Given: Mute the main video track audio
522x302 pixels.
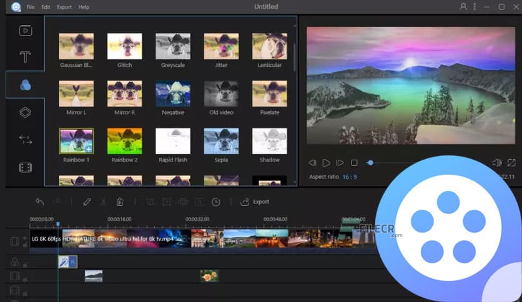Looking at the screenshot, I should point(24,238).
